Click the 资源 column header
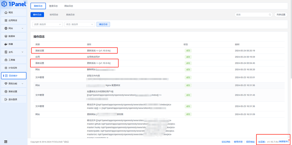Viewport: 292px width, 145px height. (38, 44)
